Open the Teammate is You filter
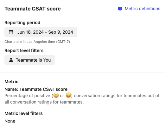The height and width of the screenshot is (128, 166). pos(29,60)
